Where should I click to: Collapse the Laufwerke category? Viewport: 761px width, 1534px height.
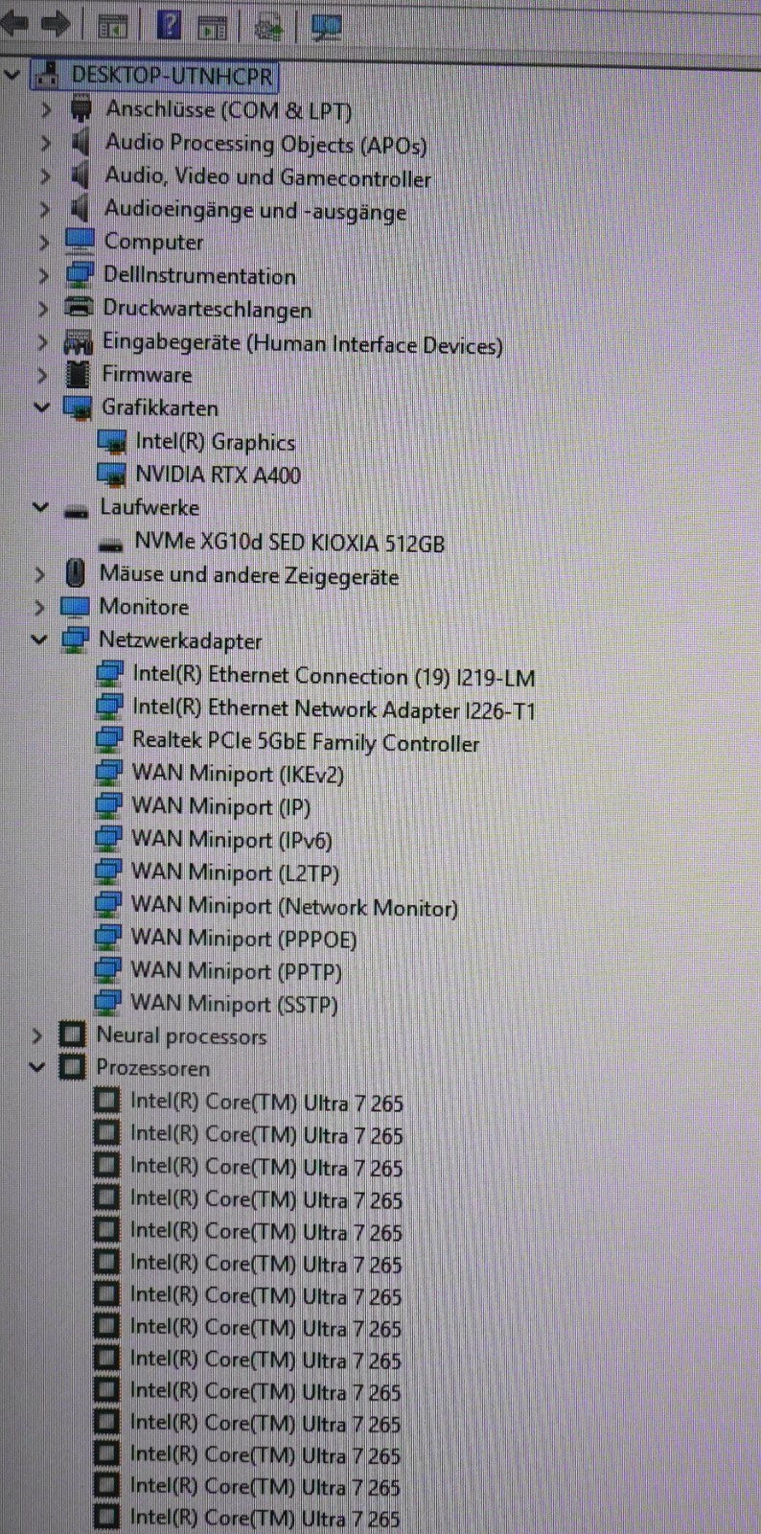coord(40,507)
